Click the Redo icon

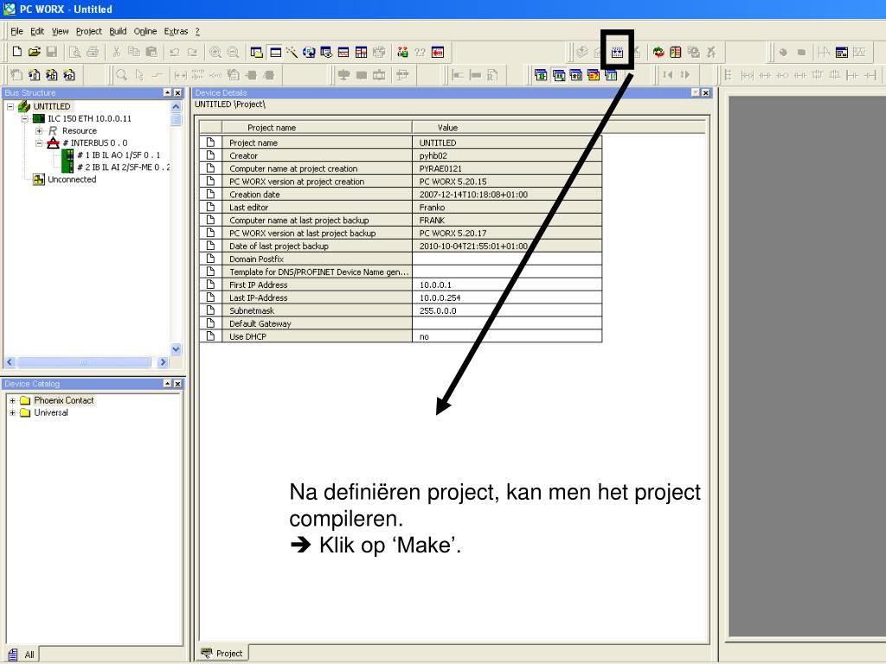(x=192, y=52)
